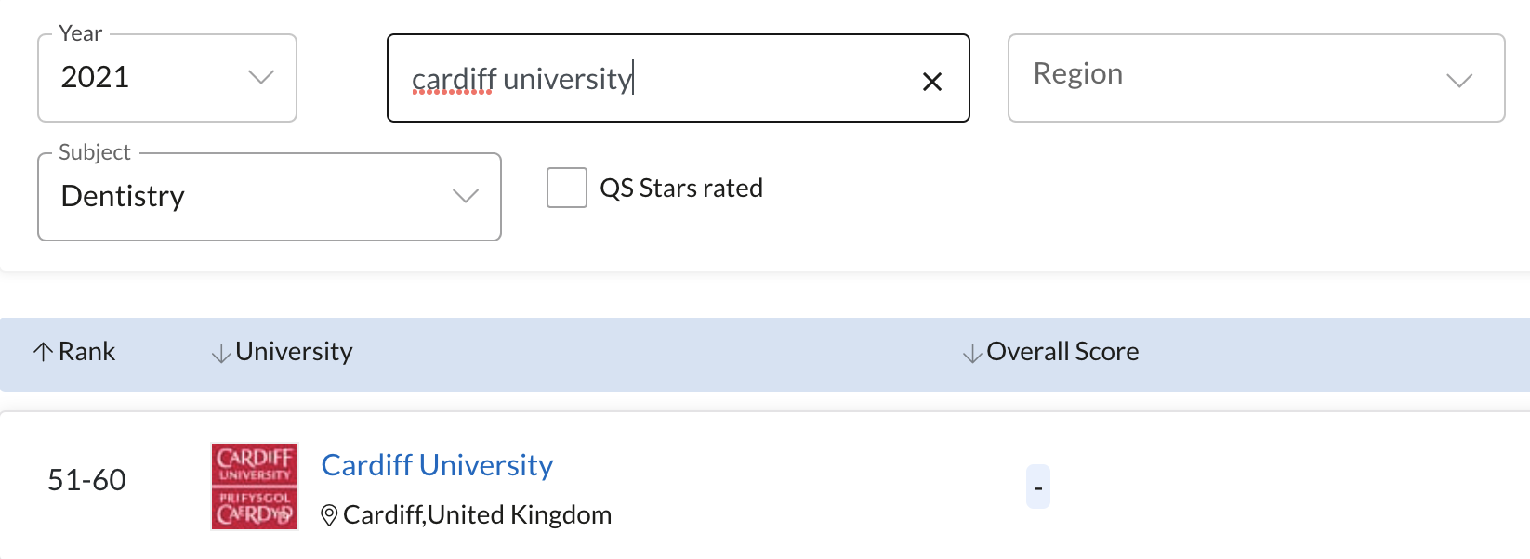Focus the 'cardiff university' search field

pyautogui.click(x=651, y=79)
